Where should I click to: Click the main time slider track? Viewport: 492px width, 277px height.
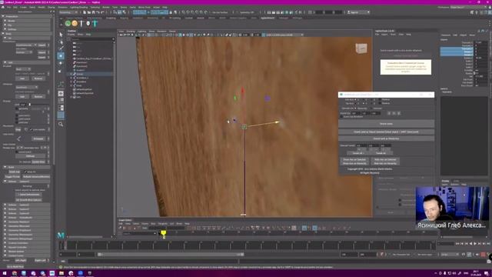click(x=248, y=245)
